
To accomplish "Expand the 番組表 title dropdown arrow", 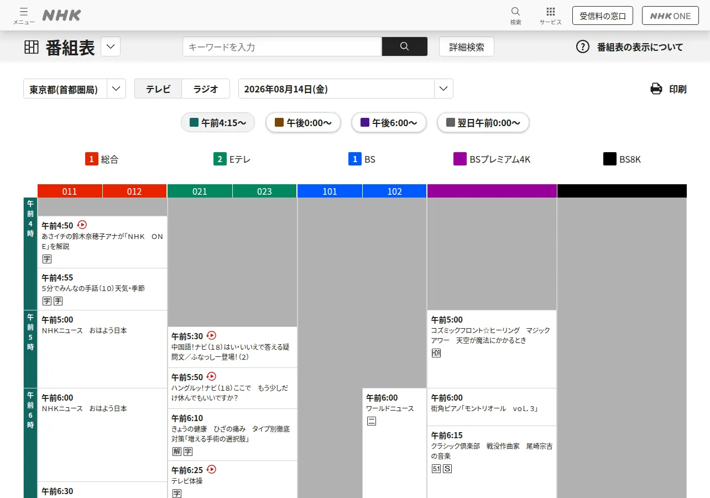I will click(111, 46).
